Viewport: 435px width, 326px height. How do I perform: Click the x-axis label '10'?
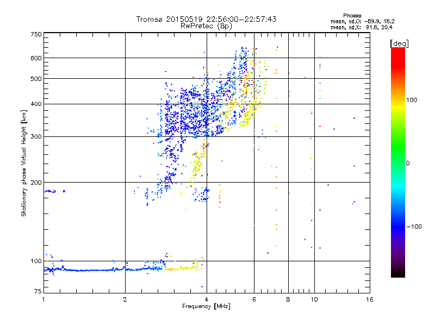[x=314, y=299]
